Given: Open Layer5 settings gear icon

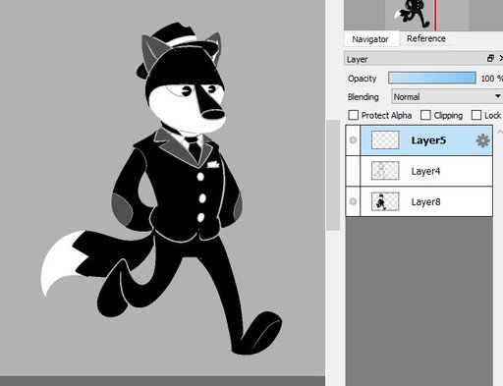Looking at the screenshot, I should point(482,140).
